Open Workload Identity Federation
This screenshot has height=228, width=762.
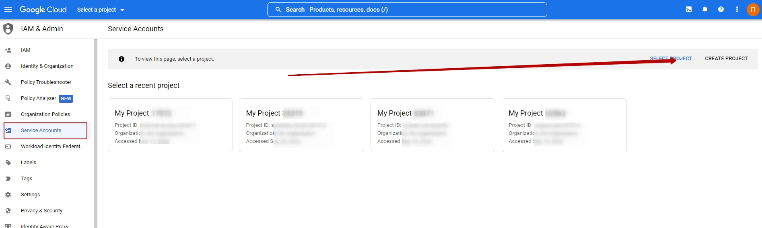point(52,147)
